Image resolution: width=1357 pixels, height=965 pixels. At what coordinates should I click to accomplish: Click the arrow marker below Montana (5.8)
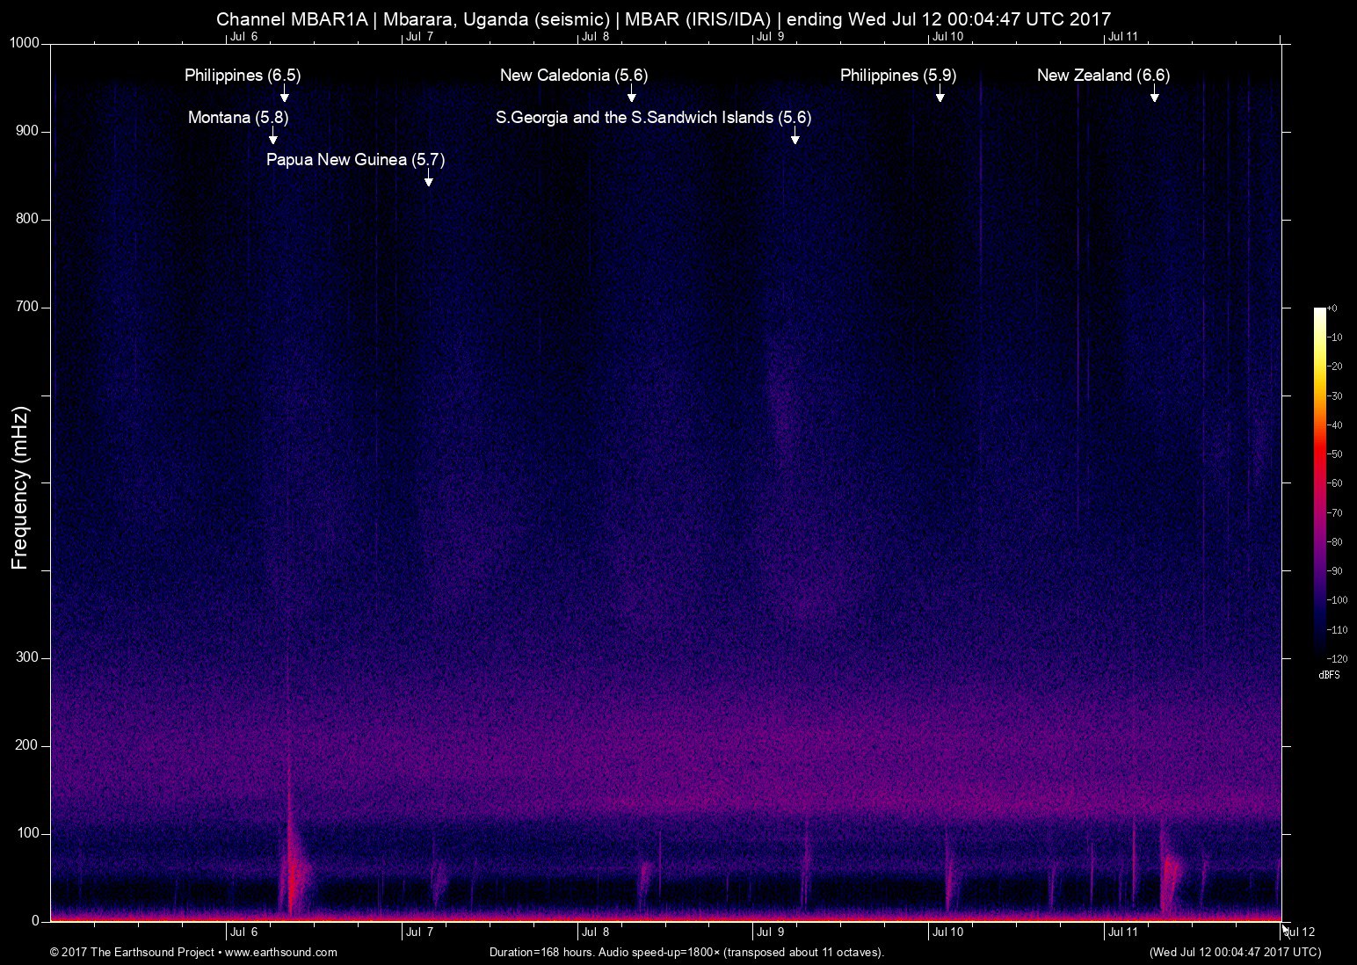click(x=273, y=137)
